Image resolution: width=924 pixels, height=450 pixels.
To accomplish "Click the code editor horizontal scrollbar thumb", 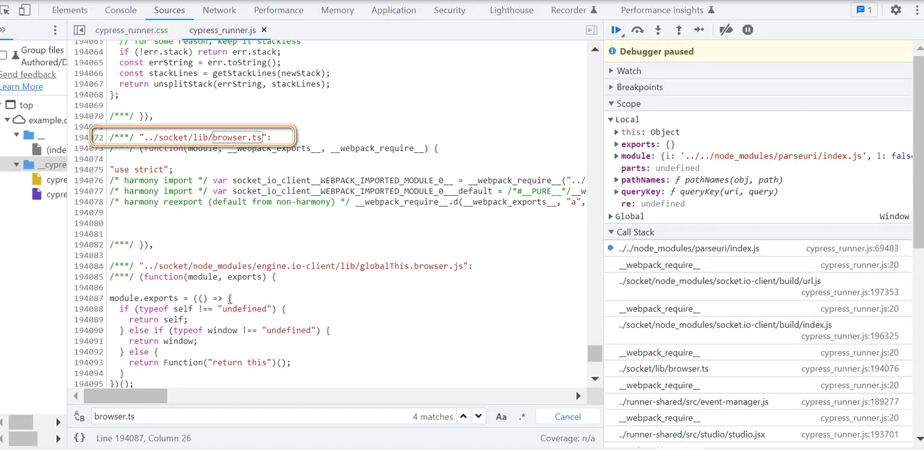I will (x=125, y=396).
